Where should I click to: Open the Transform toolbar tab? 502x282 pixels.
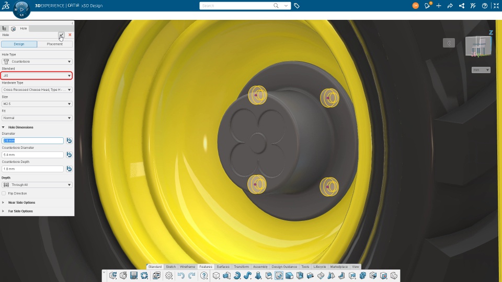tap(241, 267)
